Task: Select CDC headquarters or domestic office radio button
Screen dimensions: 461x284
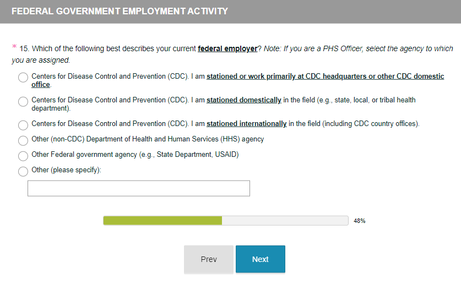Action: click(x=23, y=78)
